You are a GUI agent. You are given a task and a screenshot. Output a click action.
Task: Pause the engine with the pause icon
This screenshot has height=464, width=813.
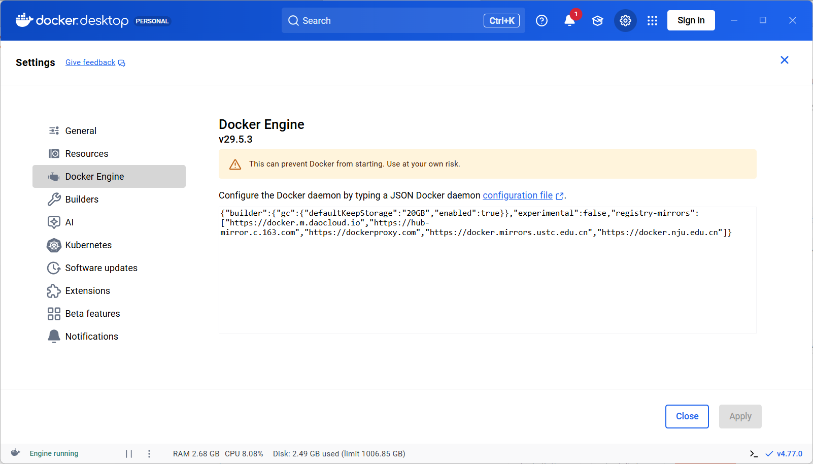click(129, 453)
